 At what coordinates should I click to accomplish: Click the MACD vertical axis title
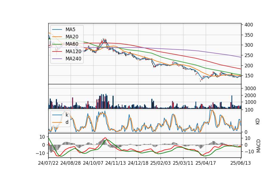259,146
